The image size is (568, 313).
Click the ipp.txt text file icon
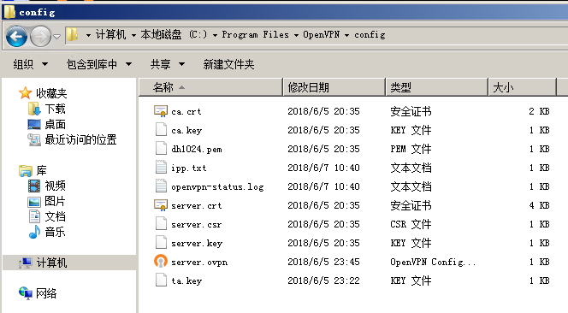161,168
